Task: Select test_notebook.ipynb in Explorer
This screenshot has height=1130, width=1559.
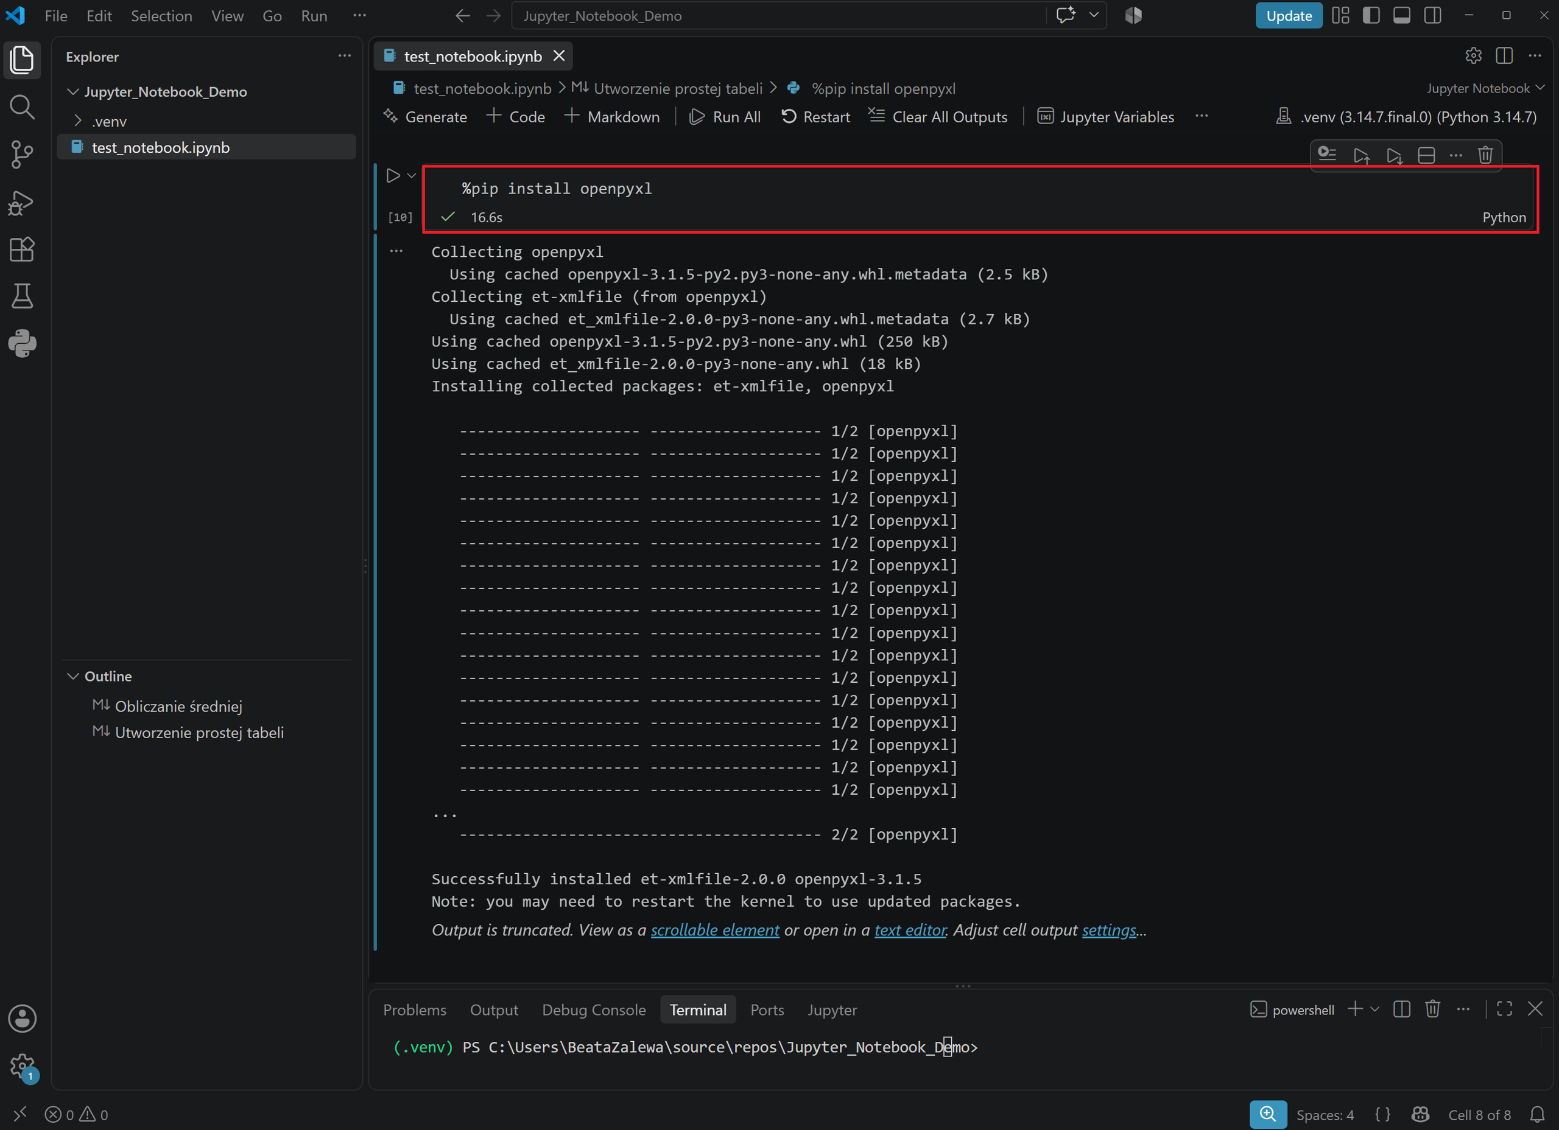Action: [x=206, y=148]
